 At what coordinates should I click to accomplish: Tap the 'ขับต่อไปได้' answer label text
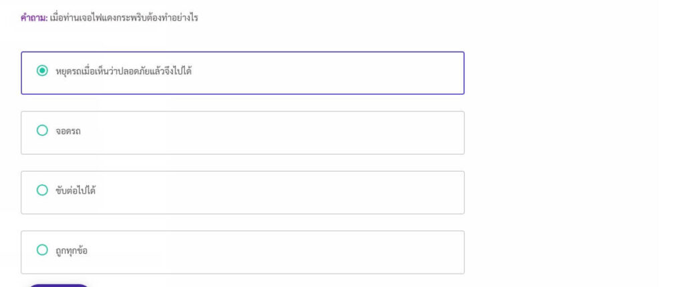[x=76, y=191]
